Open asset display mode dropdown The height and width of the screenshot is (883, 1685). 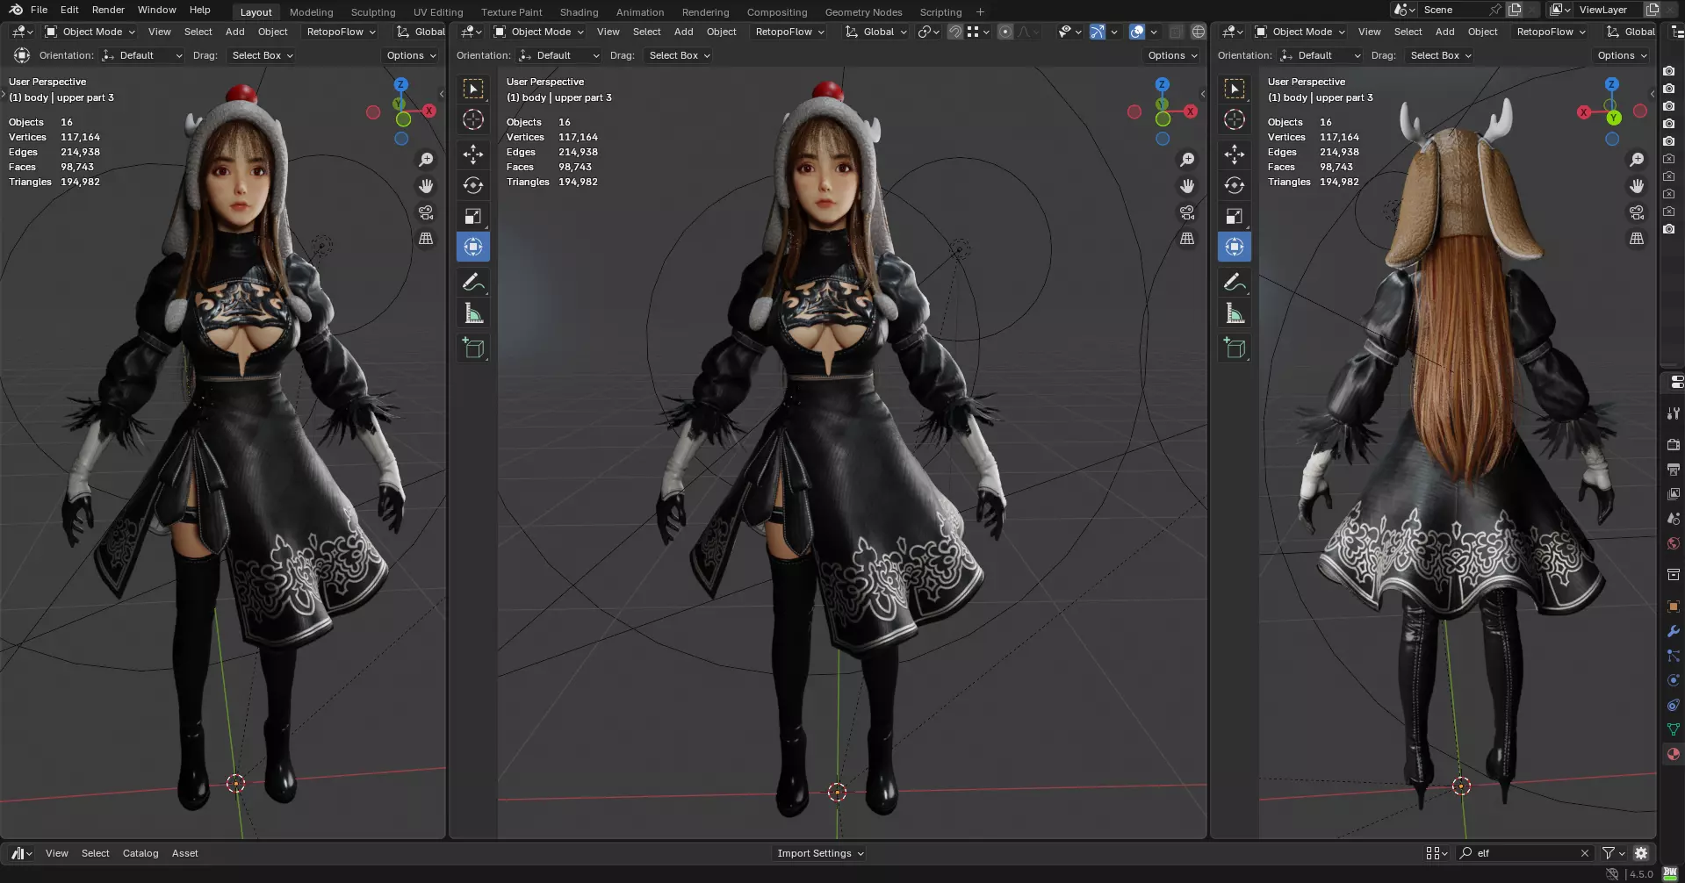tap(1437, 853)
